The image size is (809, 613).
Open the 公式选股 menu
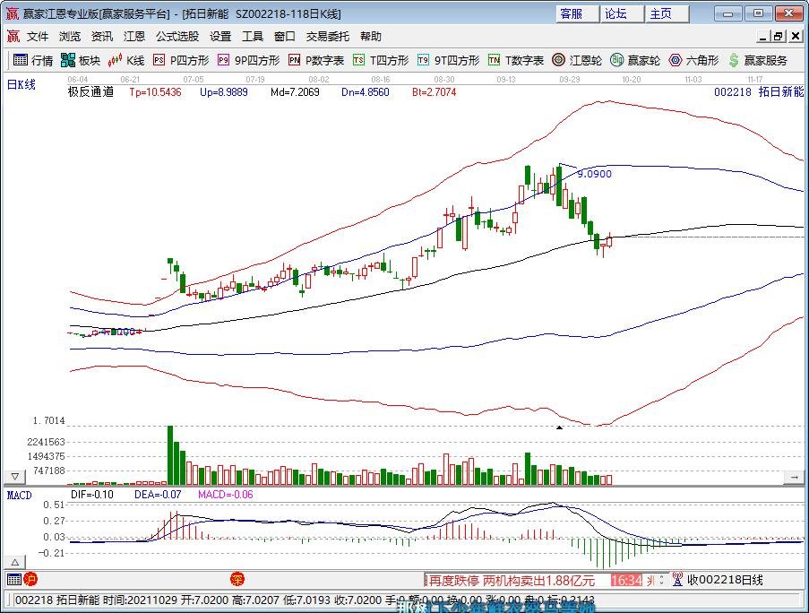177,37
